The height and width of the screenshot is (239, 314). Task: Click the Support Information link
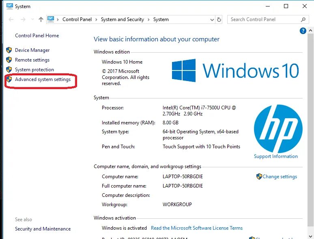pos(276,156)
